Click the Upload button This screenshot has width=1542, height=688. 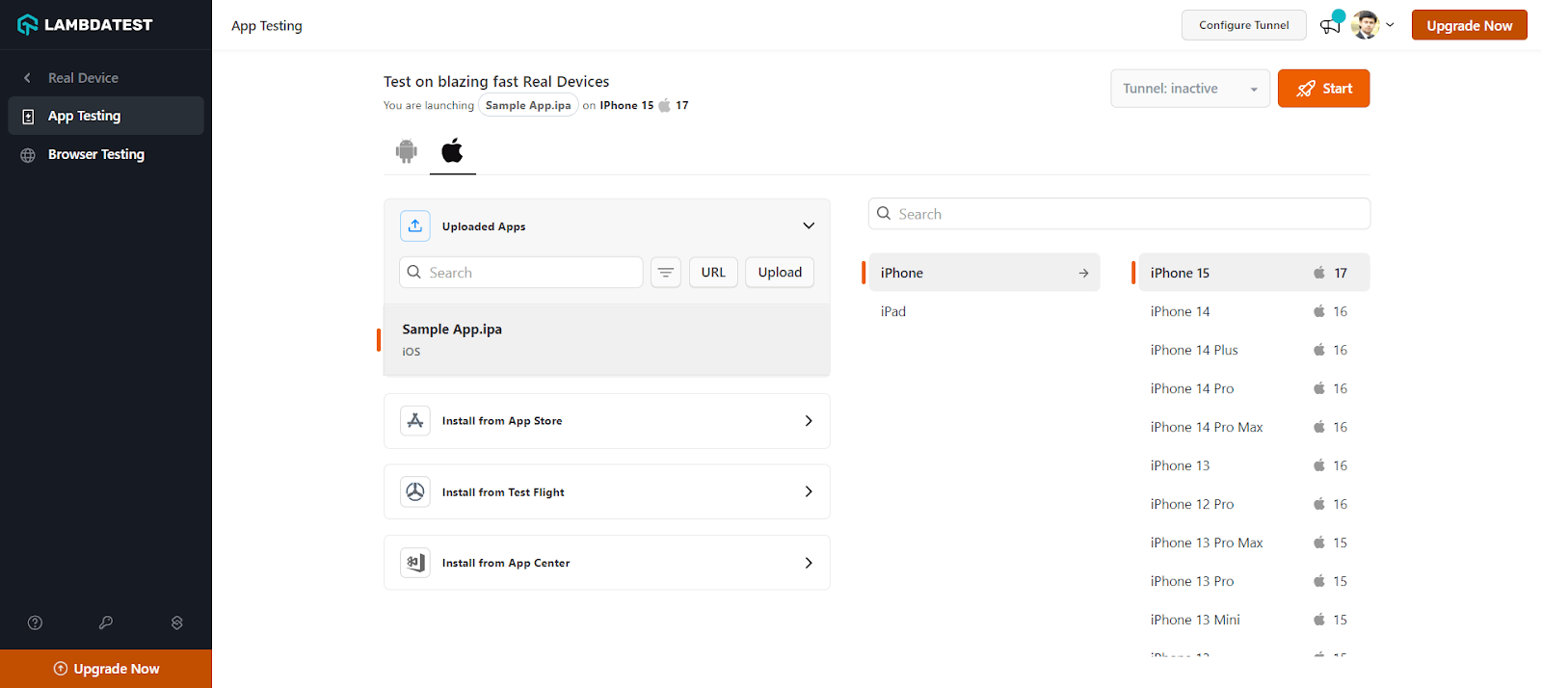point(780,273)
